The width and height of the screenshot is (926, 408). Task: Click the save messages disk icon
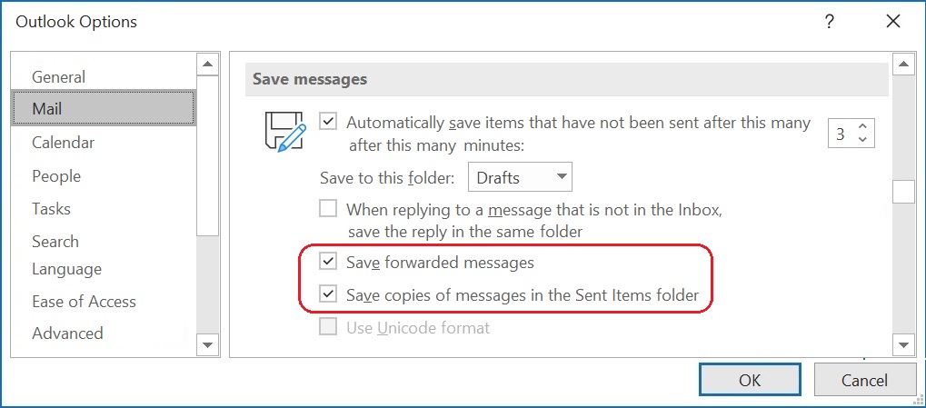pos(282,132)
